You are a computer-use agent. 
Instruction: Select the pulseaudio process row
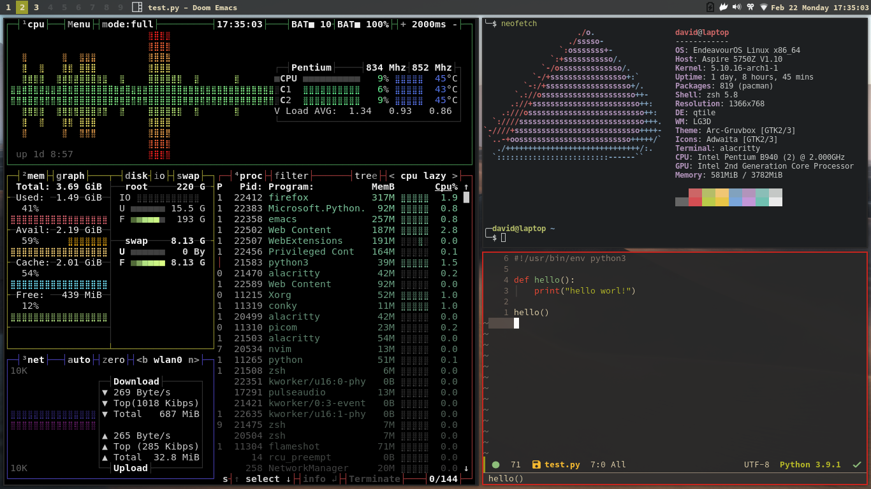tap(338, 392)
